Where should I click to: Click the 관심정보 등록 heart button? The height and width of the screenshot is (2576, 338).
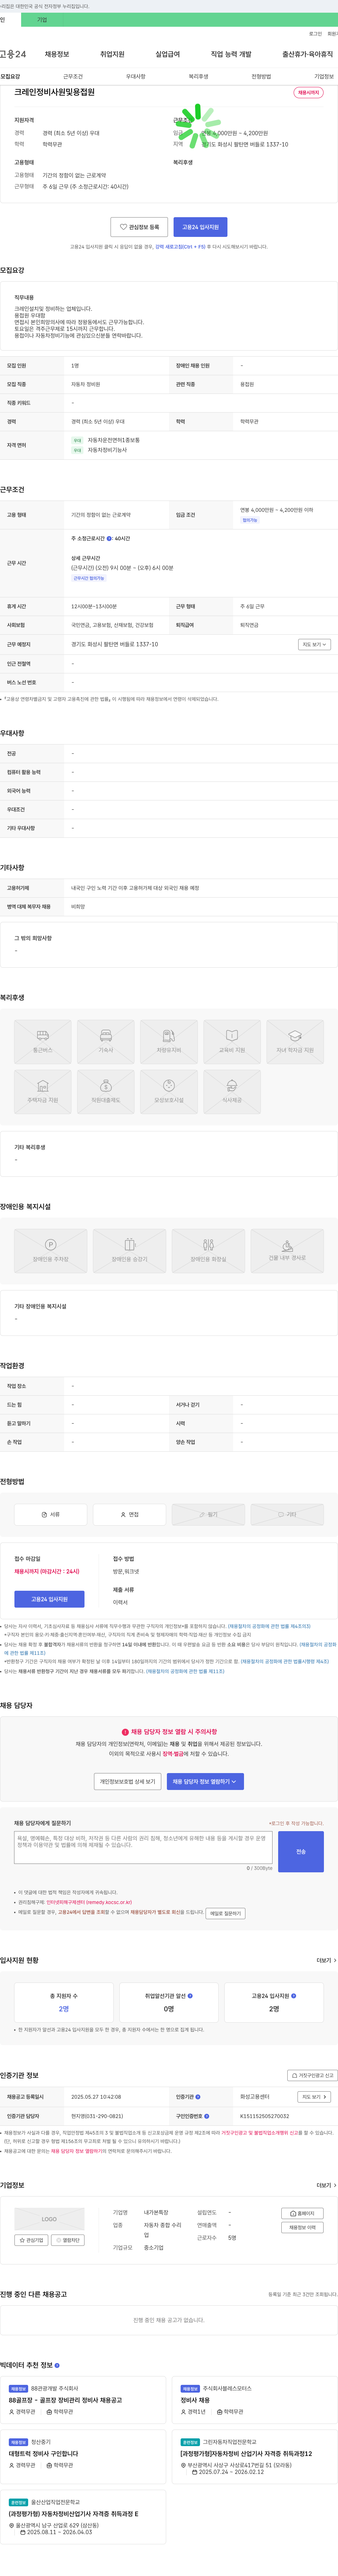tap(139, 227)
